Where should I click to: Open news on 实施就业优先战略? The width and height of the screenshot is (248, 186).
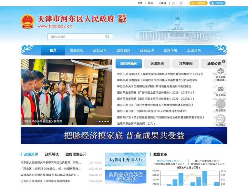[x=157, y=80]
